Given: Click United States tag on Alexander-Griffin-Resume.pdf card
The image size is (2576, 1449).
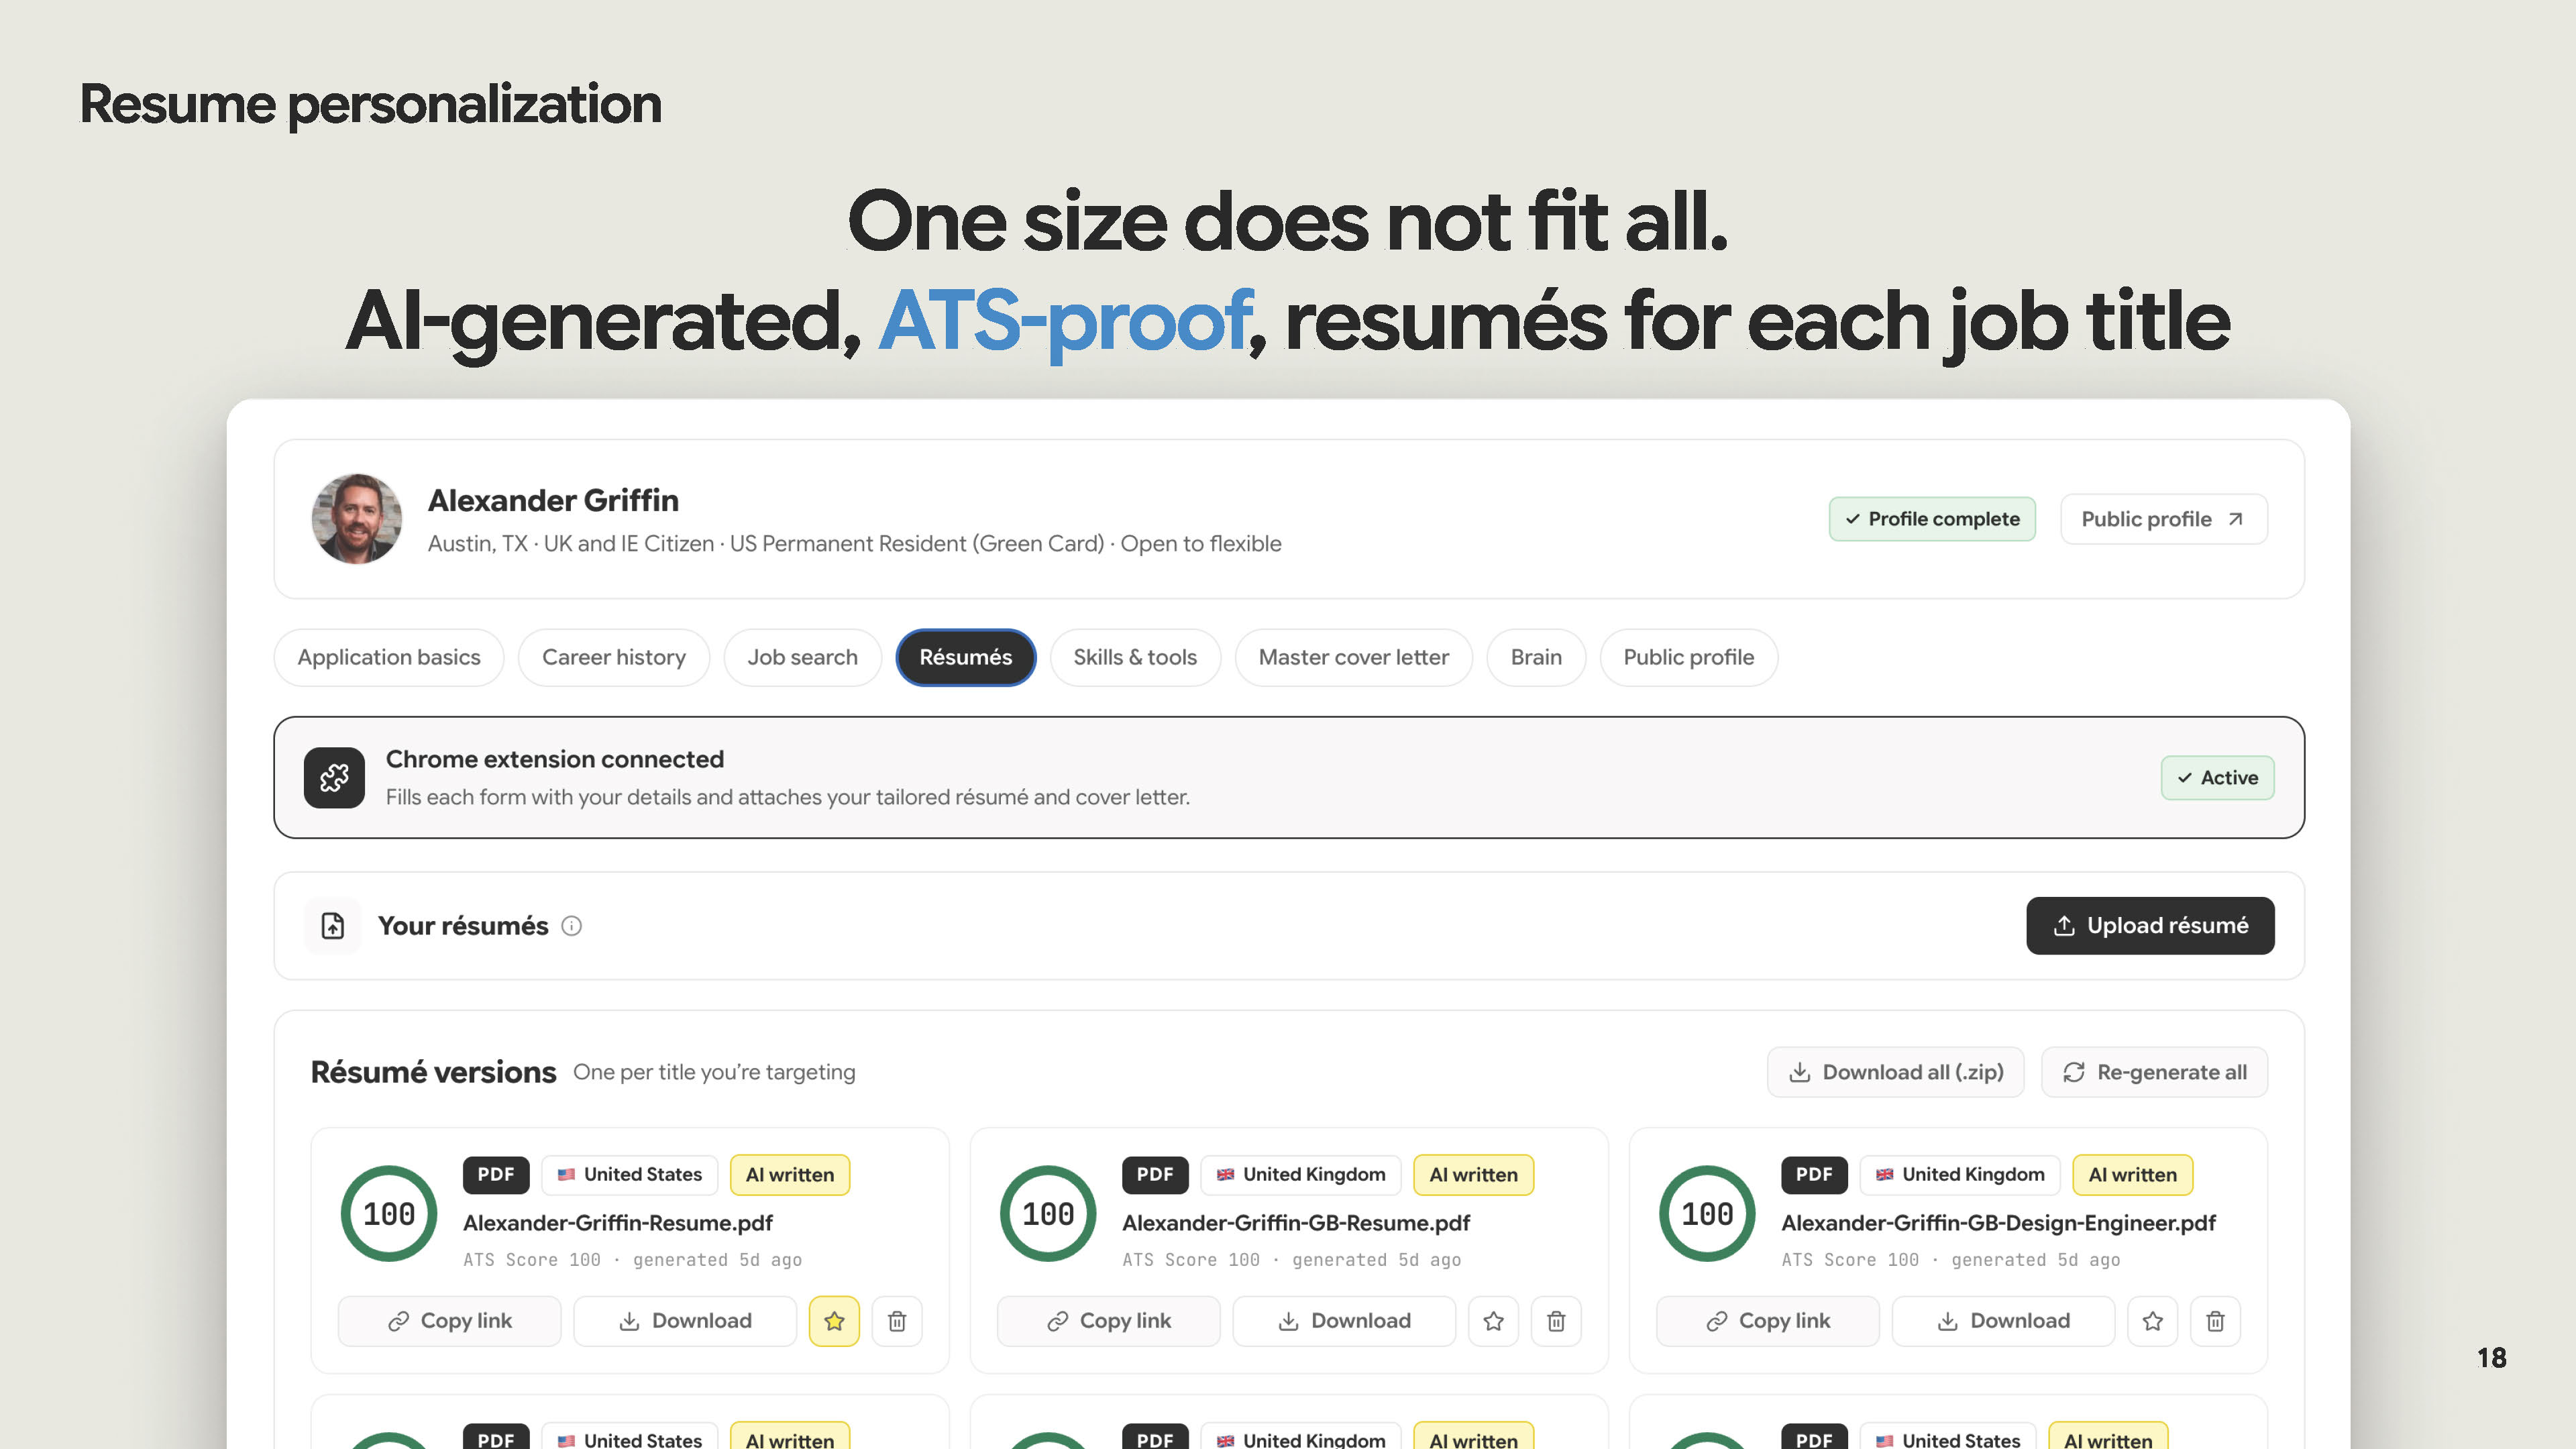Looking at the screenshot, I should (630, 1175).
